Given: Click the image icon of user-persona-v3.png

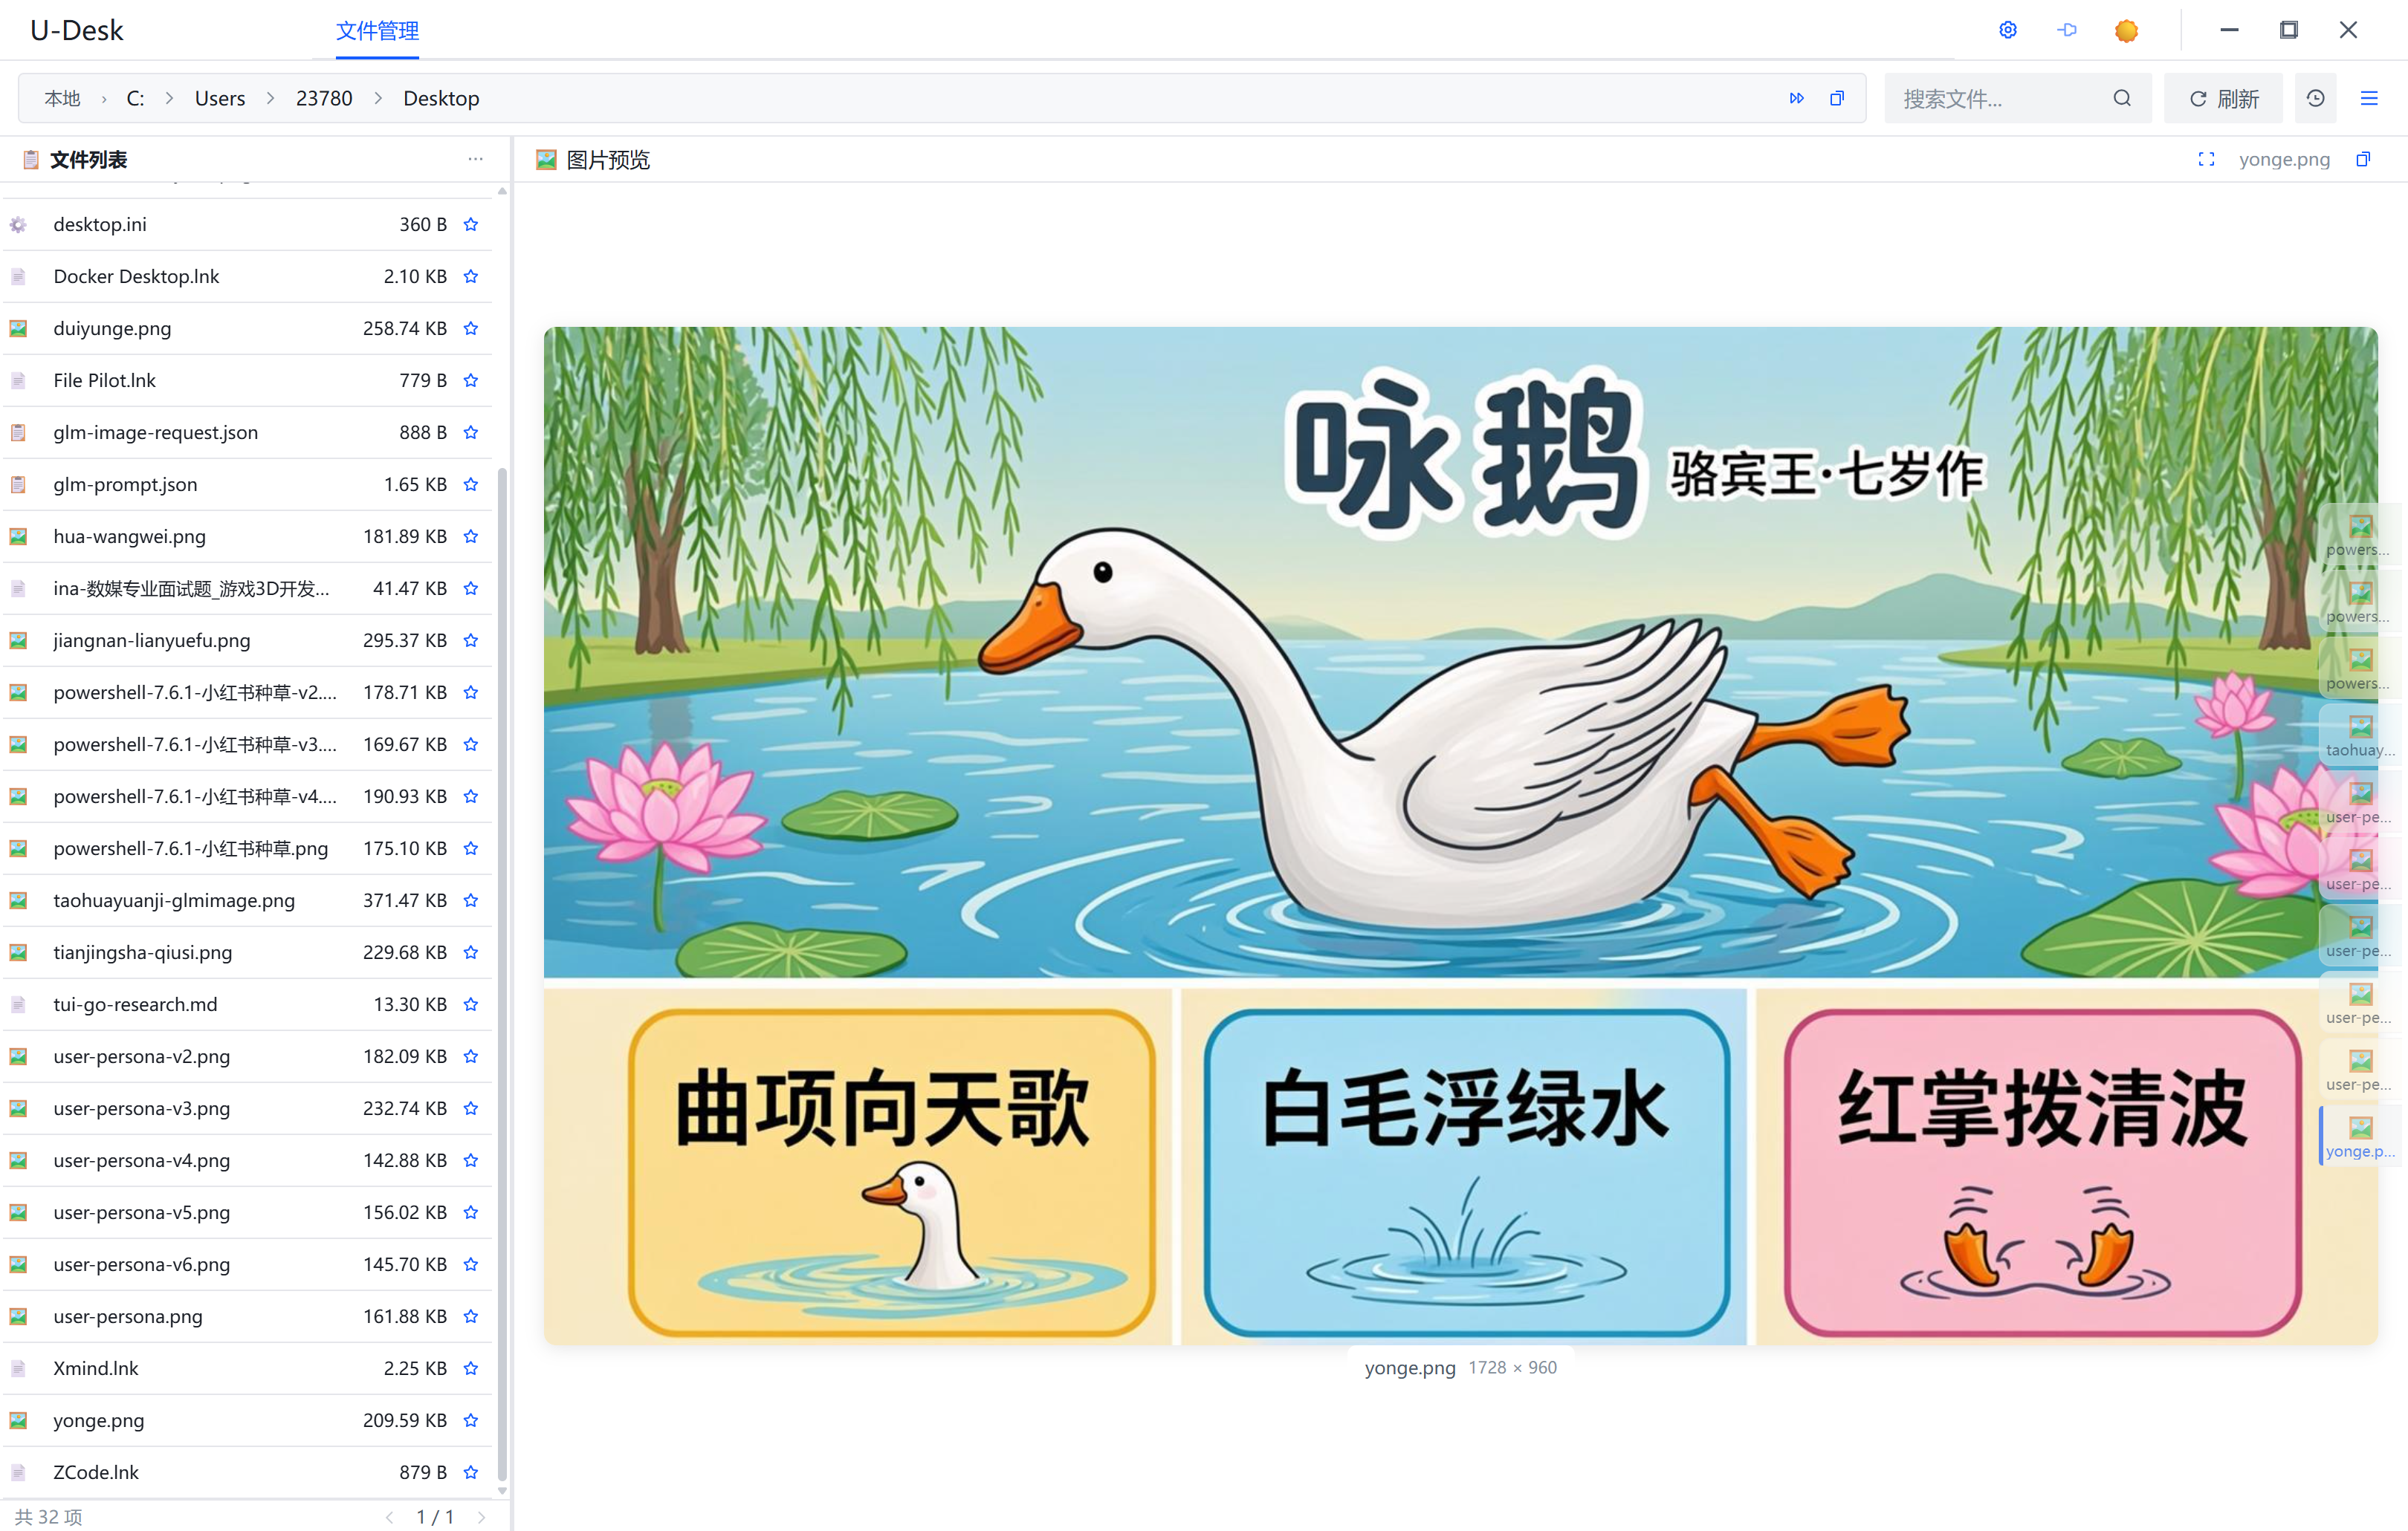Looking at the screenshot, I should coord(18,1108).
